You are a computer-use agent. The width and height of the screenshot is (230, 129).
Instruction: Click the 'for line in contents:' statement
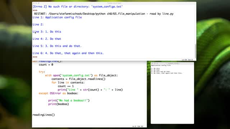(68, 83)
